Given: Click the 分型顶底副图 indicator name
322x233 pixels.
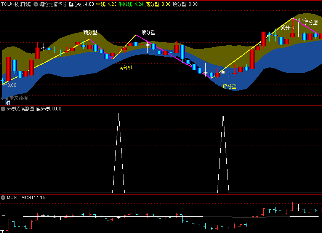Looking at the screenshot, I should tap(21, 109).
